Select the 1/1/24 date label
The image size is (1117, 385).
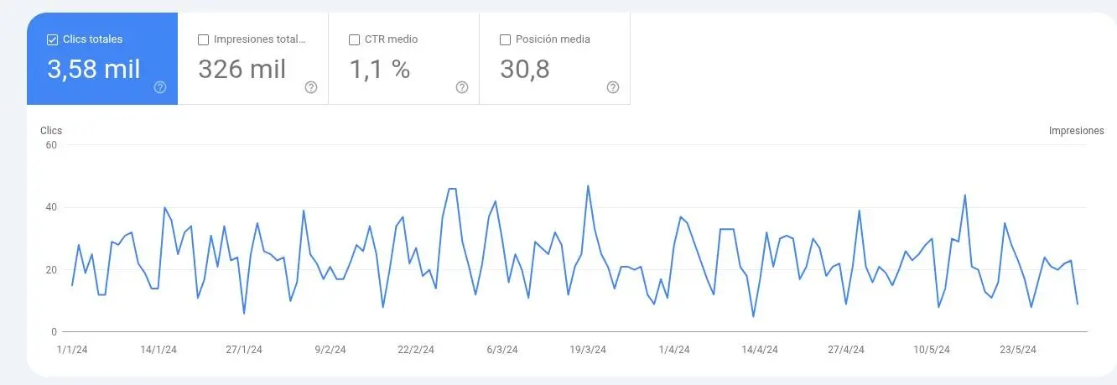click(x=71, y=350)
